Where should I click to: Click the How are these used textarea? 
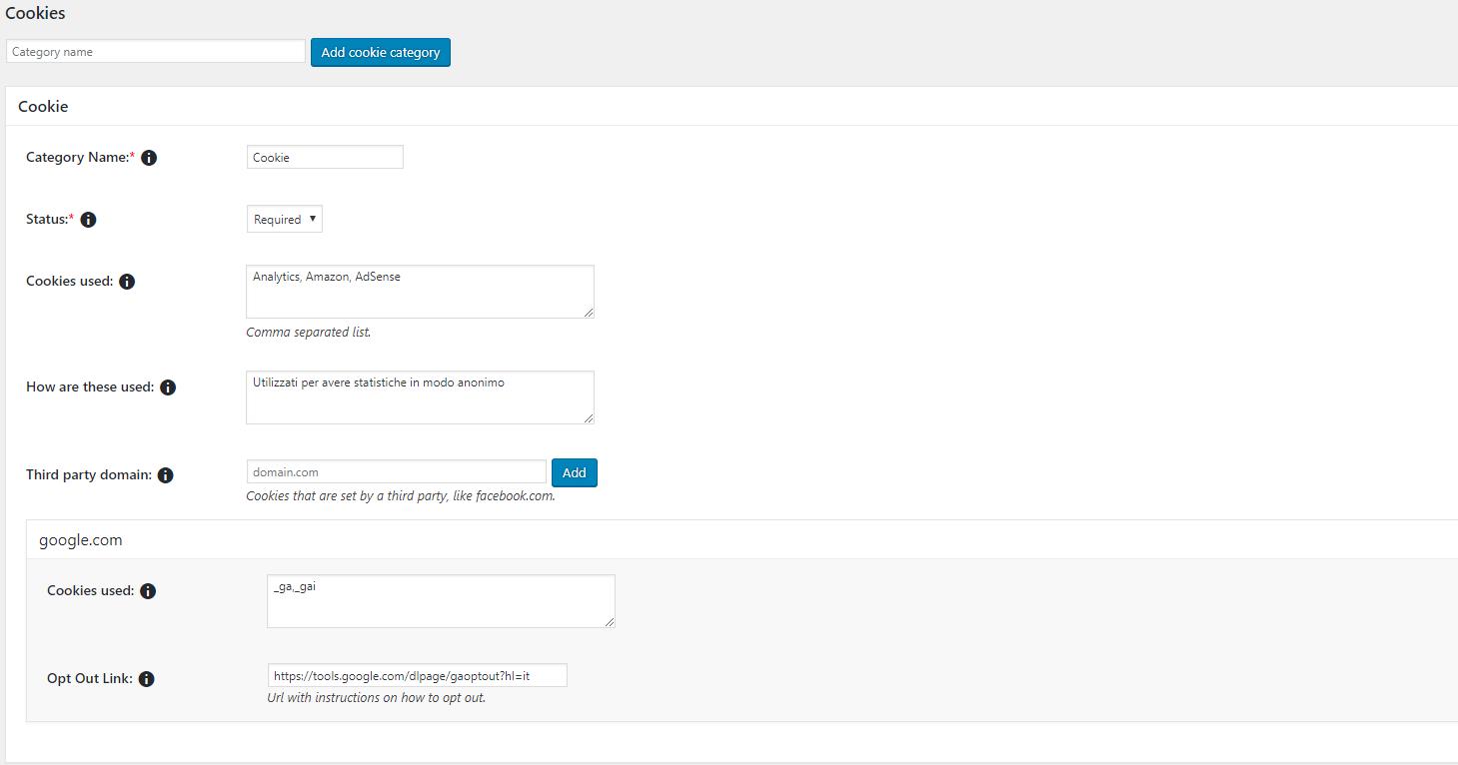pos(420,397)
